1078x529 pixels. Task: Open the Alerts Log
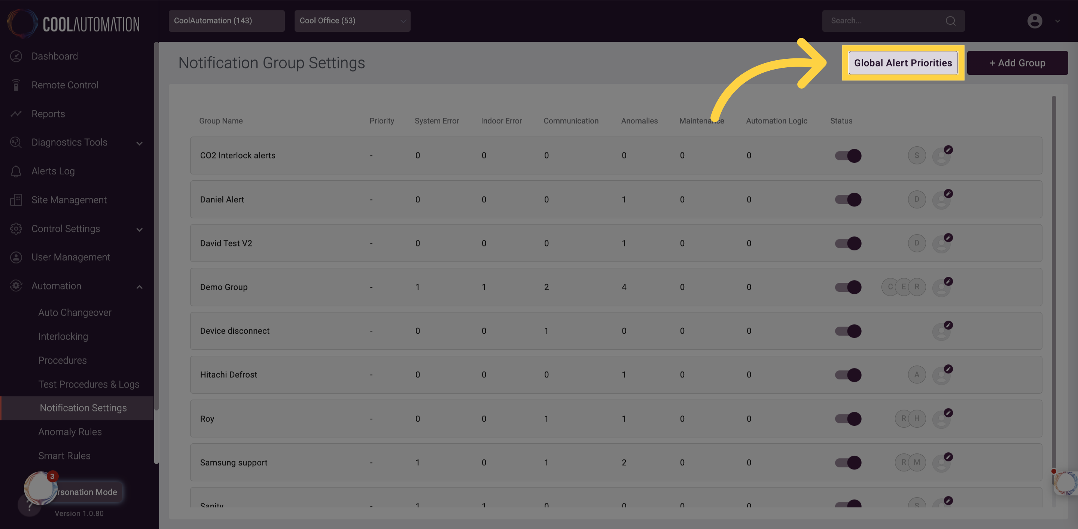pyautogui.click(x=53, y=171)
